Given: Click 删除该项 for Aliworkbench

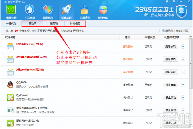Looking at the screenshot, I should click(170, 72).
